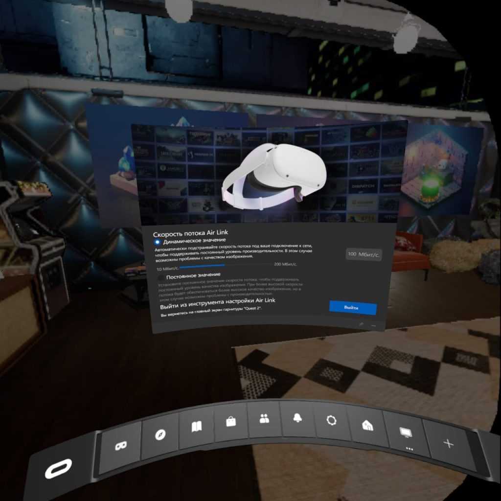The height and width of the screenshot is (501, 501).
Task: Pin the Air Link settings panel
Action: (x=362, y=324)
